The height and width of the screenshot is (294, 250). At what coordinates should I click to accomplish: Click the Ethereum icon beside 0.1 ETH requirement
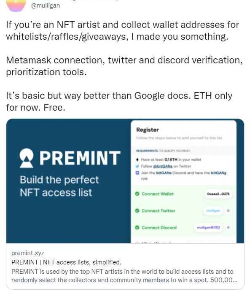tap(137, 160)
